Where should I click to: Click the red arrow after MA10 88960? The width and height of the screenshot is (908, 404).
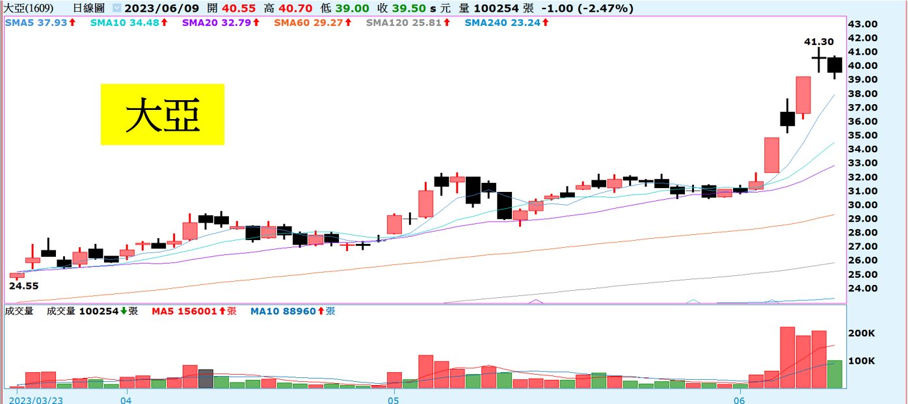pos(321,312)
